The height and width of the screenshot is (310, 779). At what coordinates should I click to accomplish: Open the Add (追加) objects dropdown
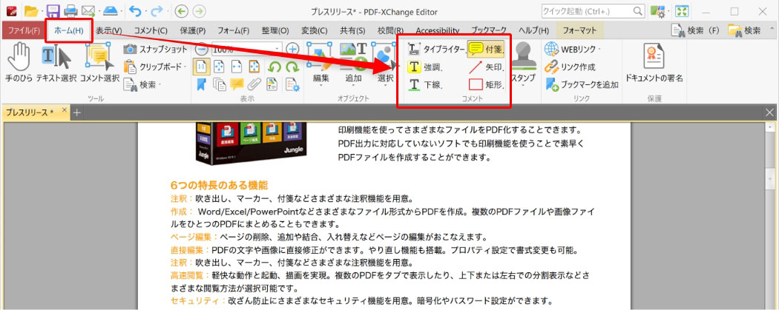[x=353, y=64]
